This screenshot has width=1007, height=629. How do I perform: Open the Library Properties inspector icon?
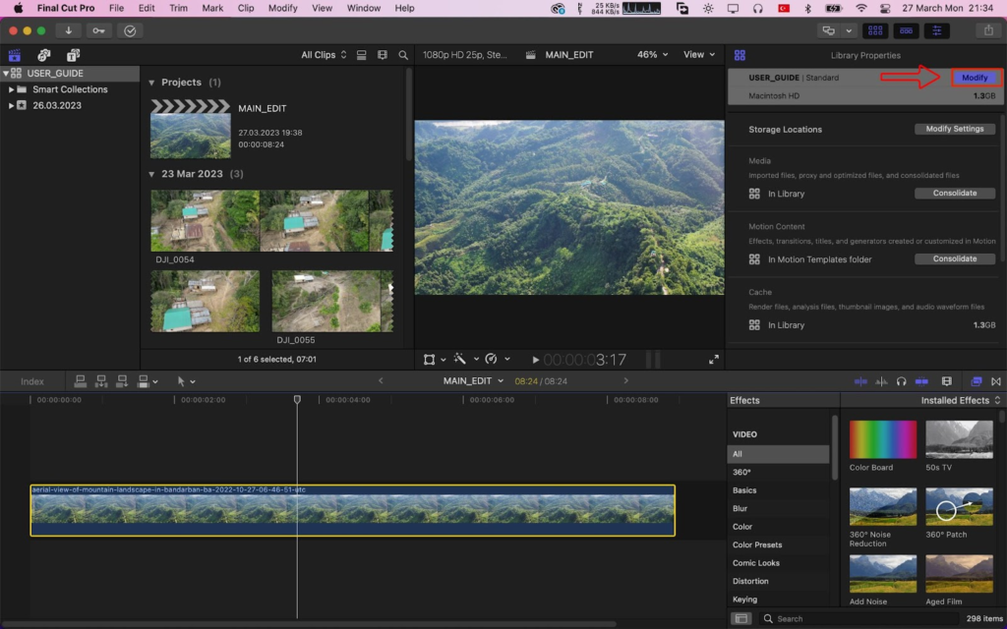coord(740,55)
